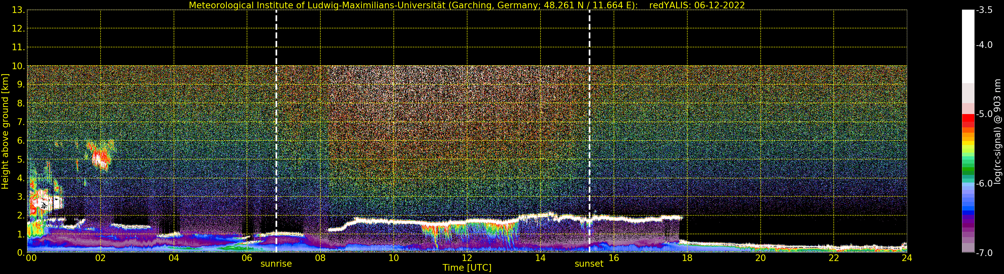Click the '18' time tick label
Image resolution: width=1004 pixels, height=274 pixels.
pos(687,258)
